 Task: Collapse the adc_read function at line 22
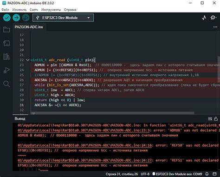pyautogui.click(x=28, y=60)
